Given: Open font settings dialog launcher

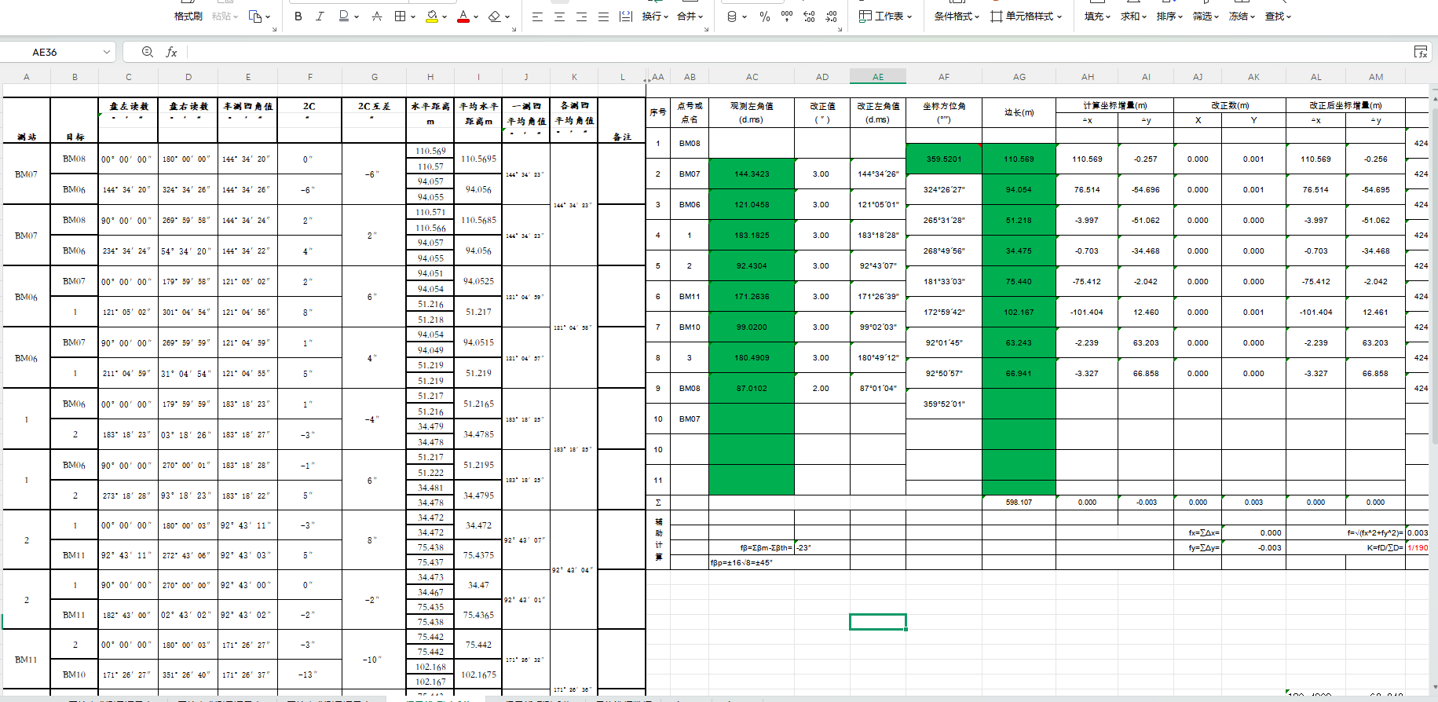Looking at the screenshot, I should tap(514, 30).
